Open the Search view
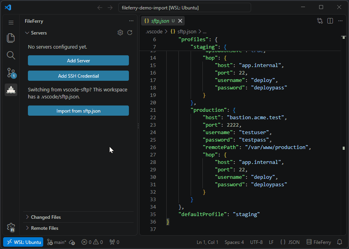349x249 pixels. [x=11, y=55]
